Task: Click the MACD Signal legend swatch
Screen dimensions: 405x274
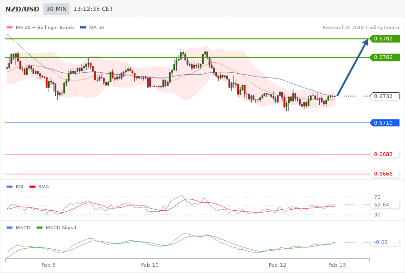Action: point(40,227)
